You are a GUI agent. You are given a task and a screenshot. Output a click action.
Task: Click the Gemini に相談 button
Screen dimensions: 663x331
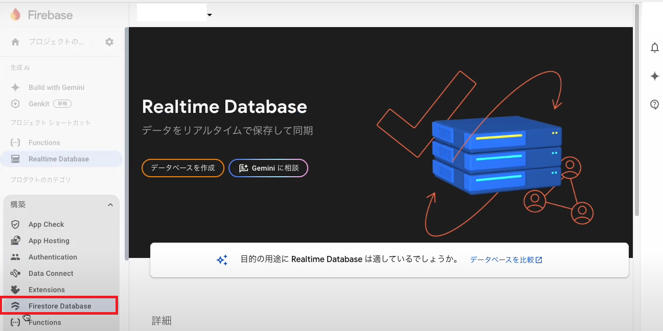(268, 168)
